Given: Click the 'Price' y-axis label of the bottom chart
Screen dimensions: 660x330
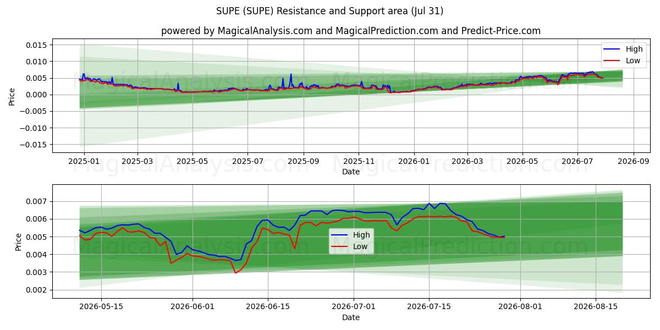Looking at the screenshot, I should [19, 241].
